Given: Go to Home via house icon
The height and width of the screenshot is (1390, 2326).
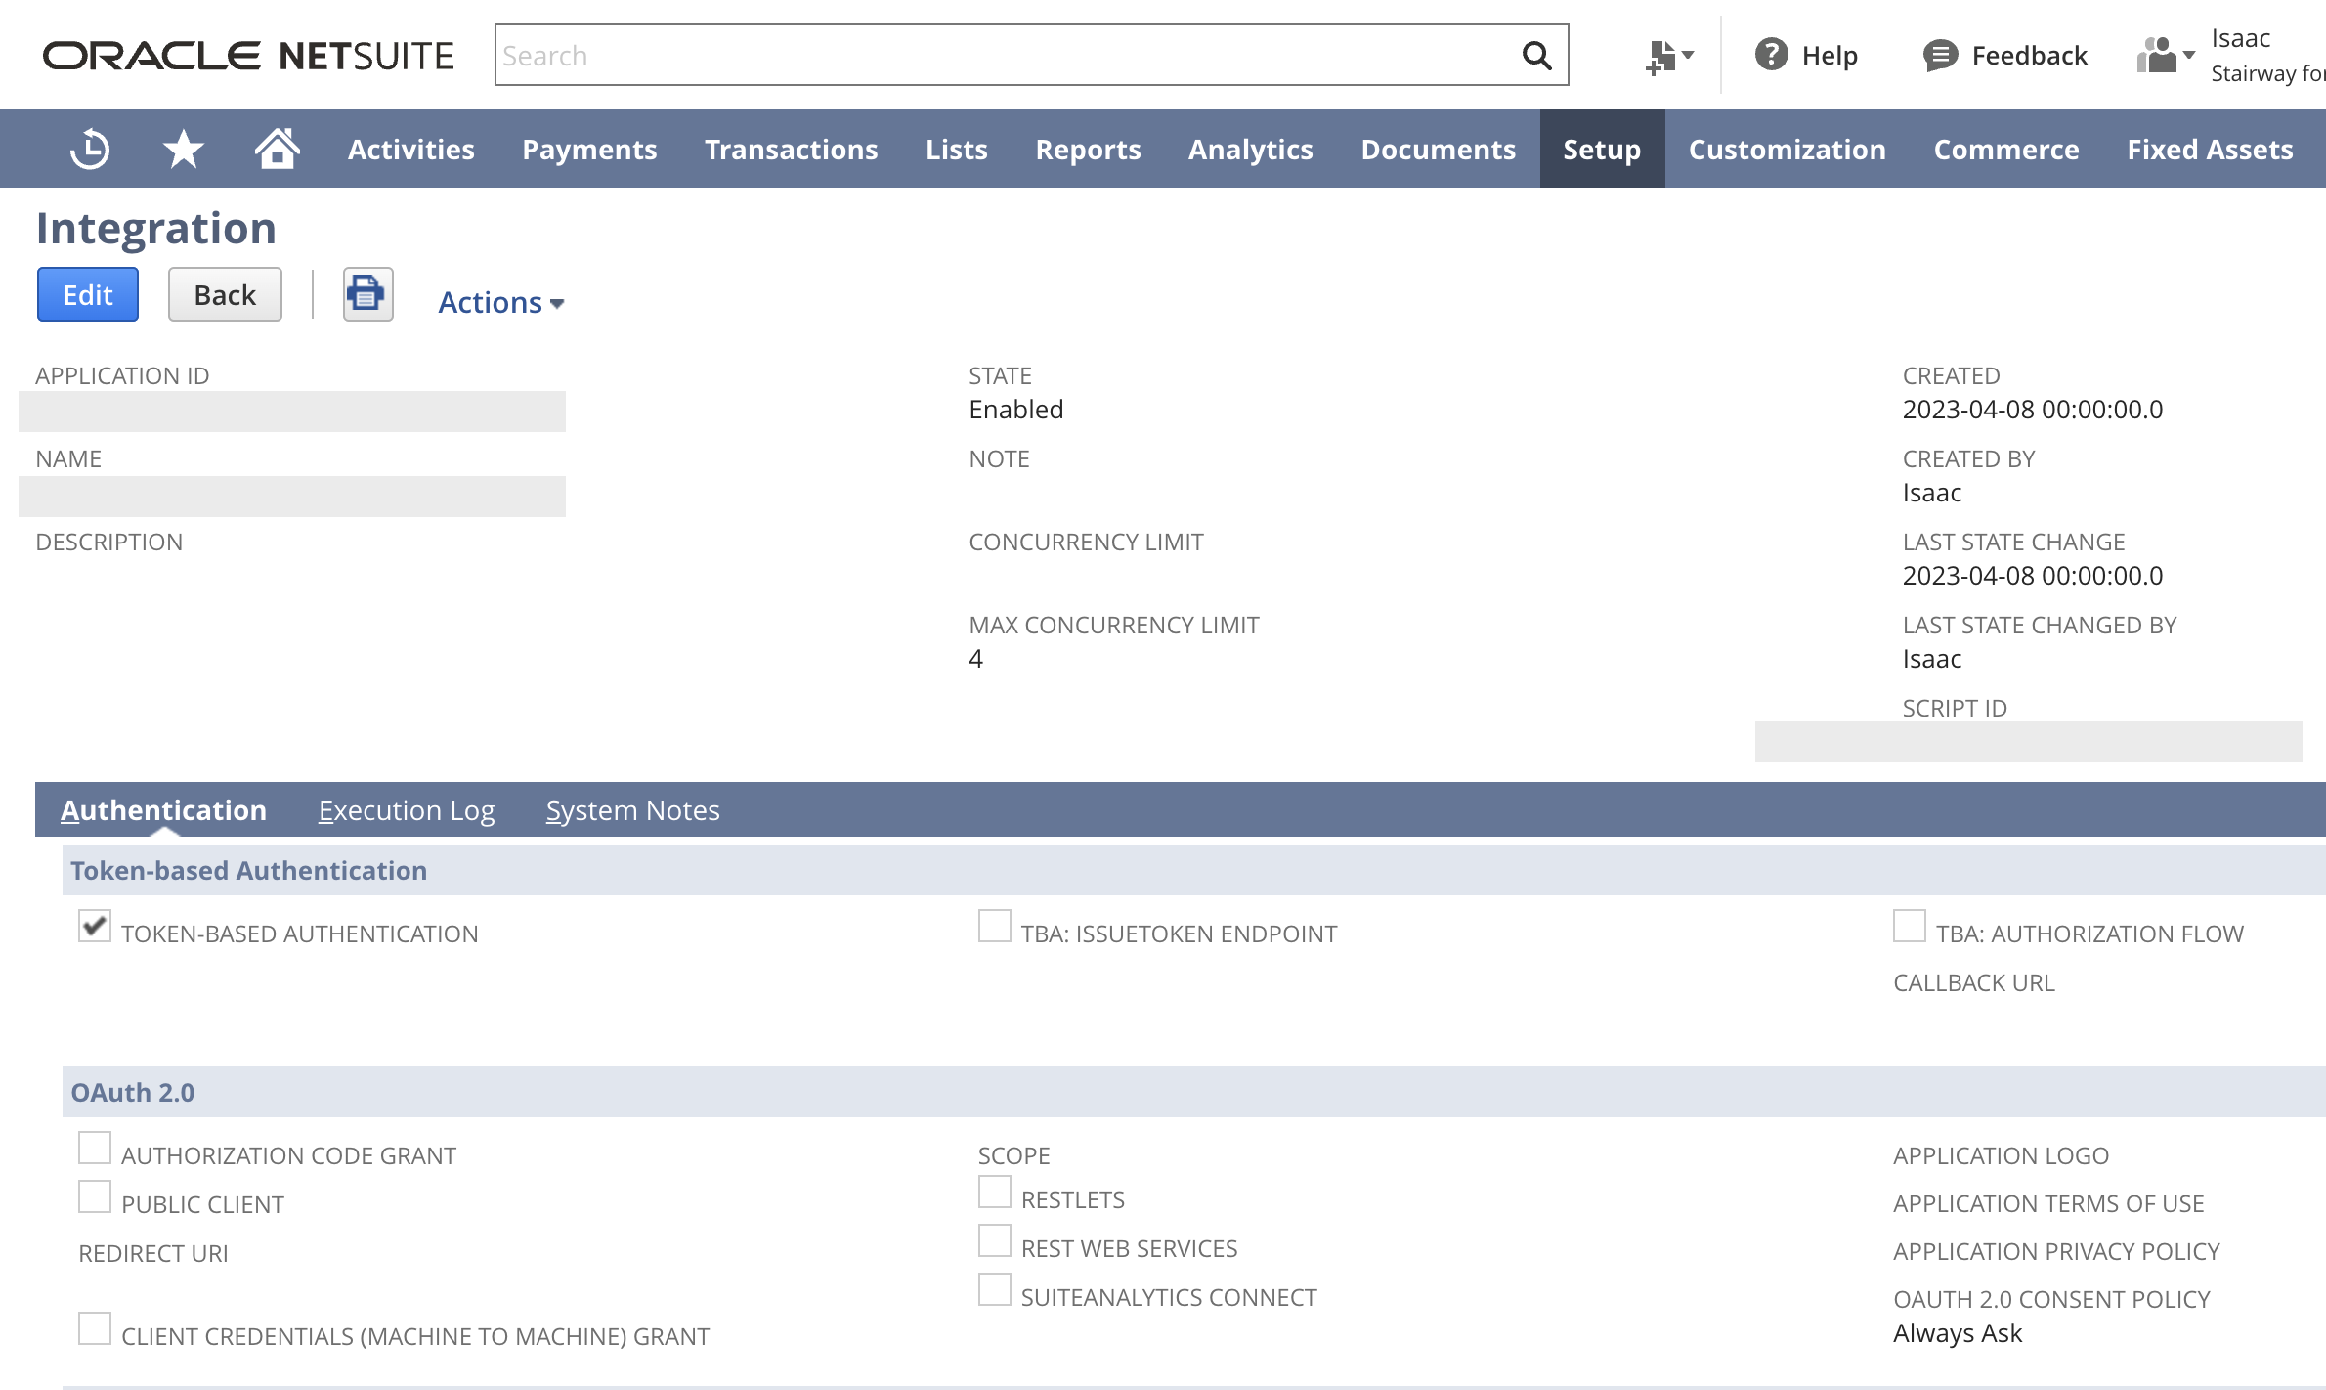Looking at the screenshot, I should click(277, 149).
